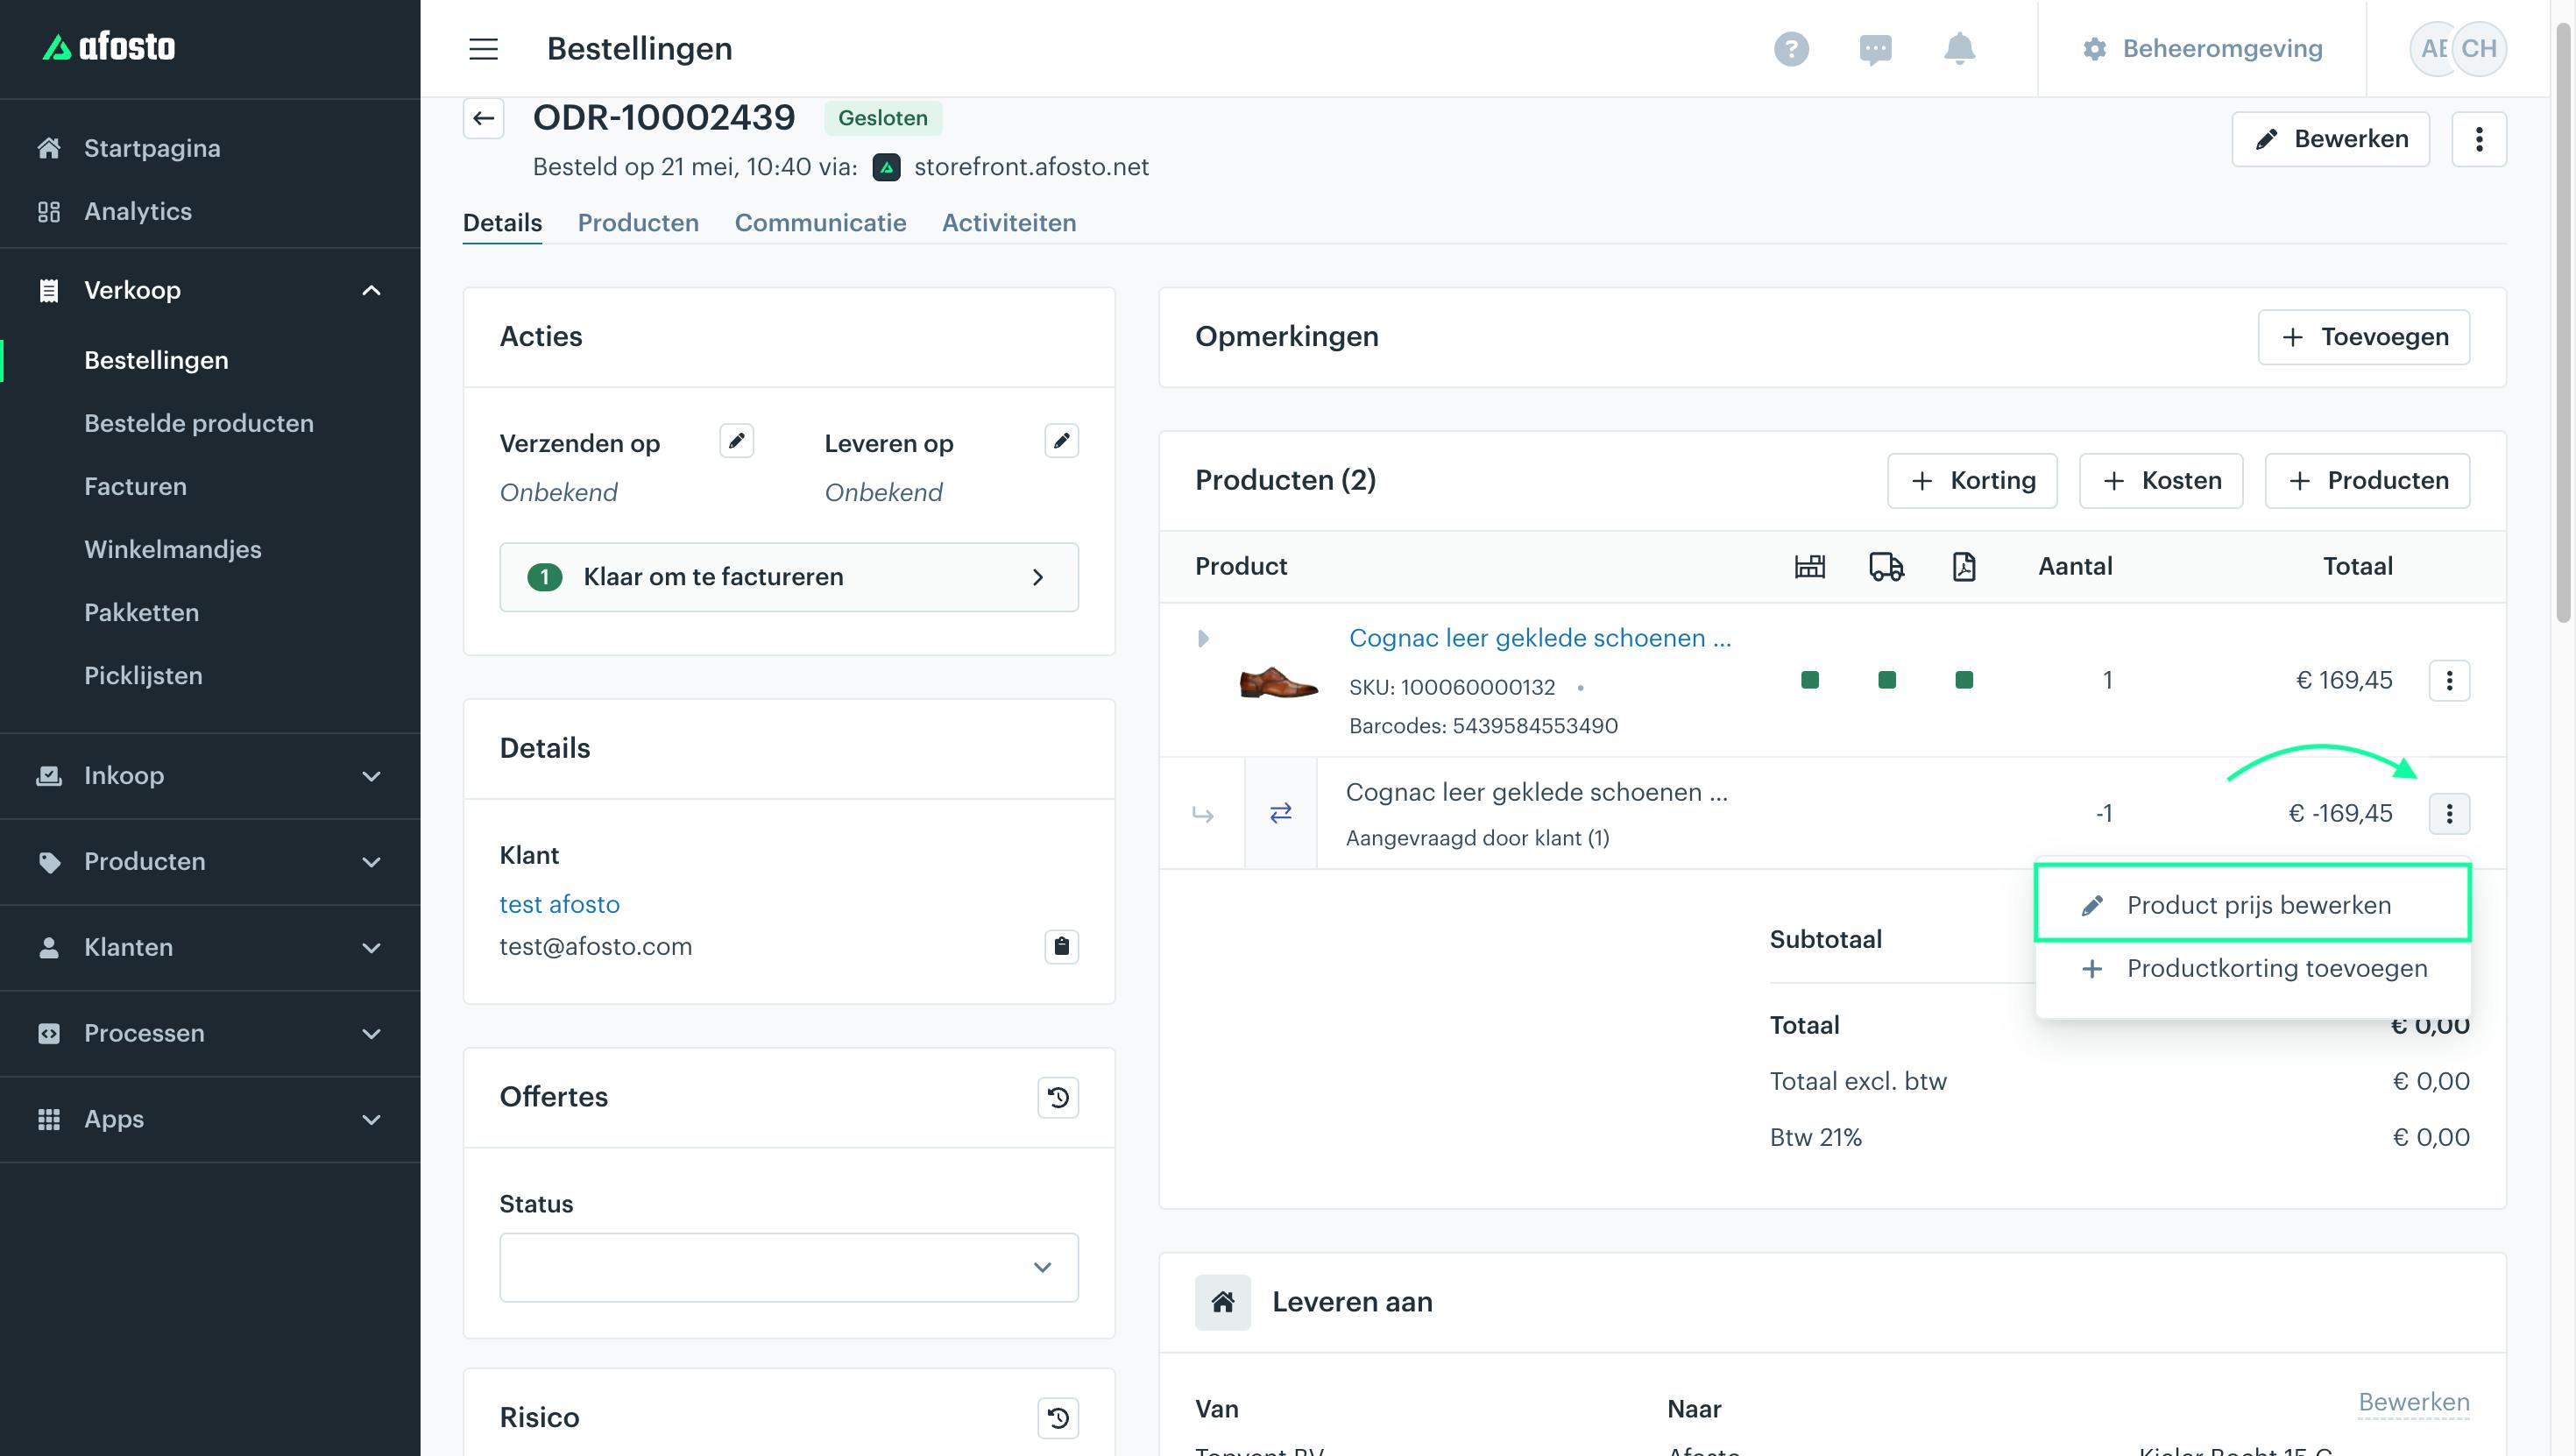
Task: Click the warehouse stock column icon
Action: point(1809,566)
